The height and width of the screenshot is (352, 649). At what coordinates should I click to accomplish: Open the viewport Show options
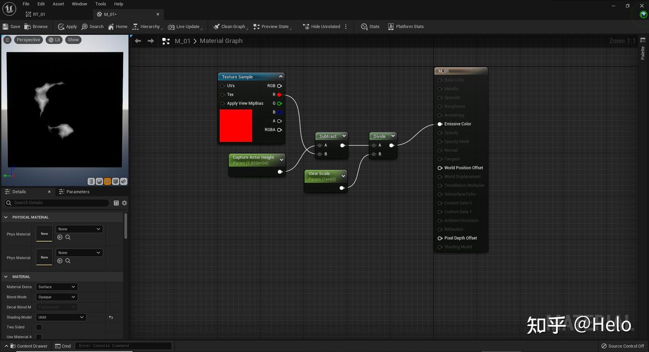click(73, 40)
